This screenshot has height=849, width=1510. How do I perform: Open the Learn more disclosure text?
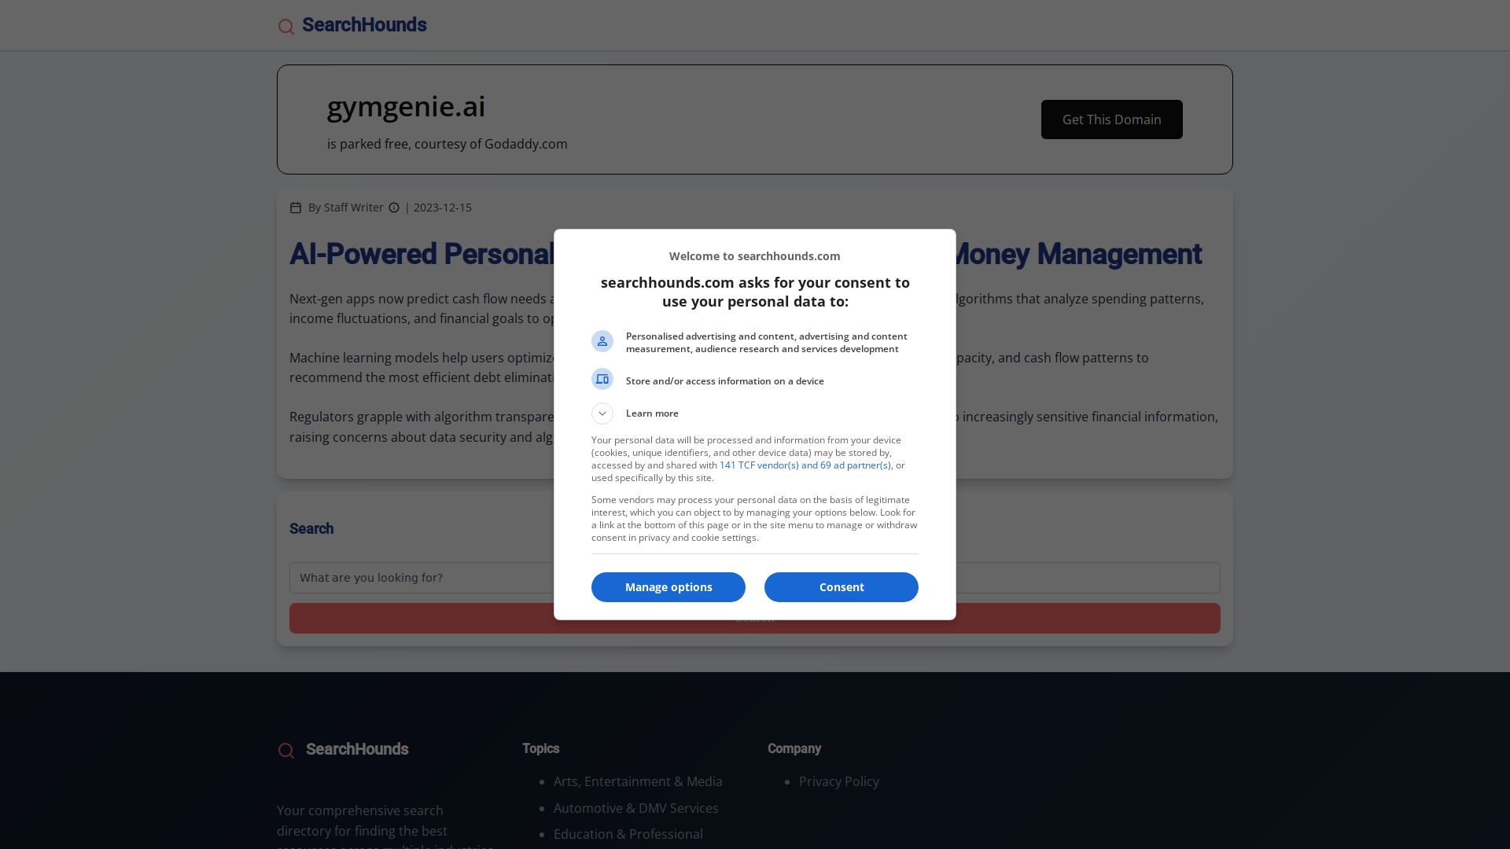pyautogui.click(x=652, y=413)
